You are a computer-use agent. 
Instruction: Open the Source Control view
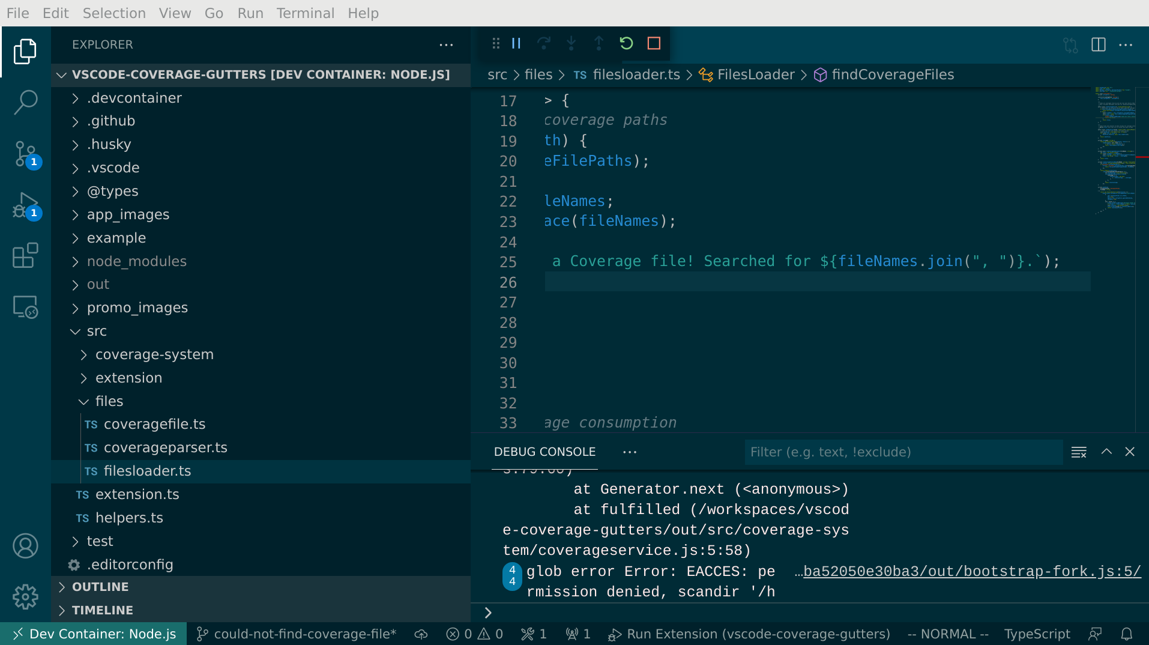pyautogui.click(x=25, y=154)
